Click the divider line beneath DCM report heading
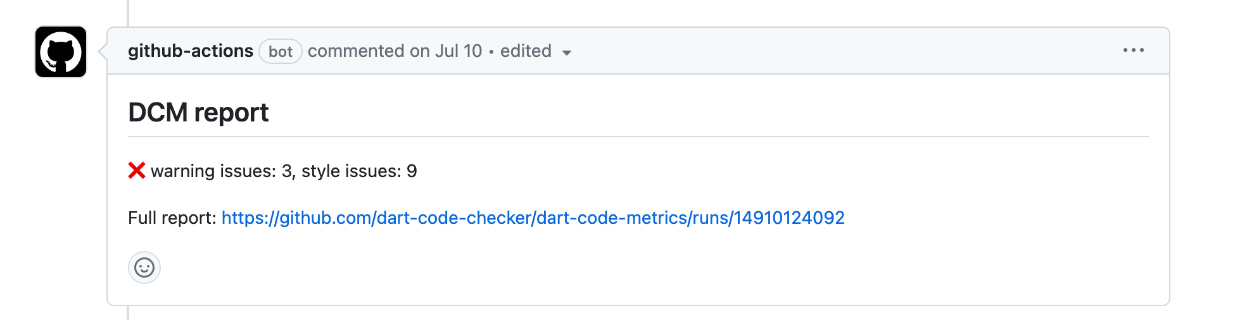 (x=638, y=137)
